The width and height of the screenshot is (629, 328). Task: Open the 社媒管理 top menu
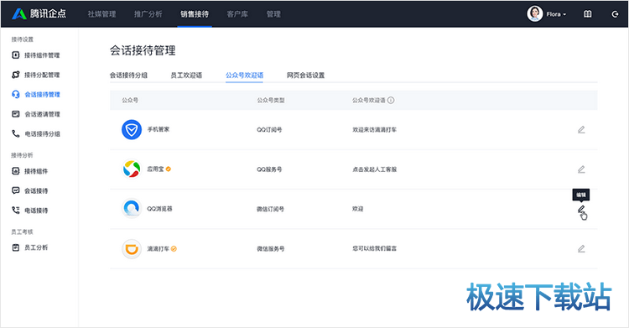tap(101, 14)
